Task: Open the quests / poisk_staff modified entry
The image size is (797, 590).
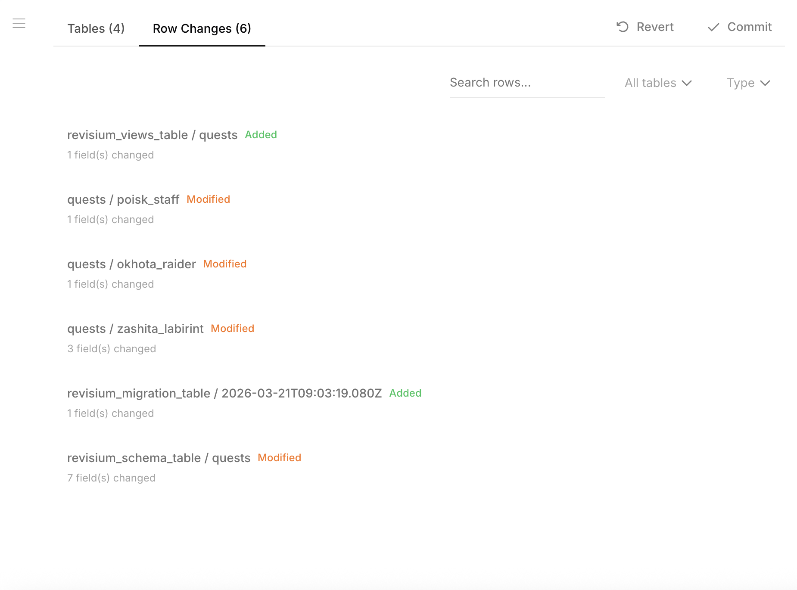Action: click(123, 199)
